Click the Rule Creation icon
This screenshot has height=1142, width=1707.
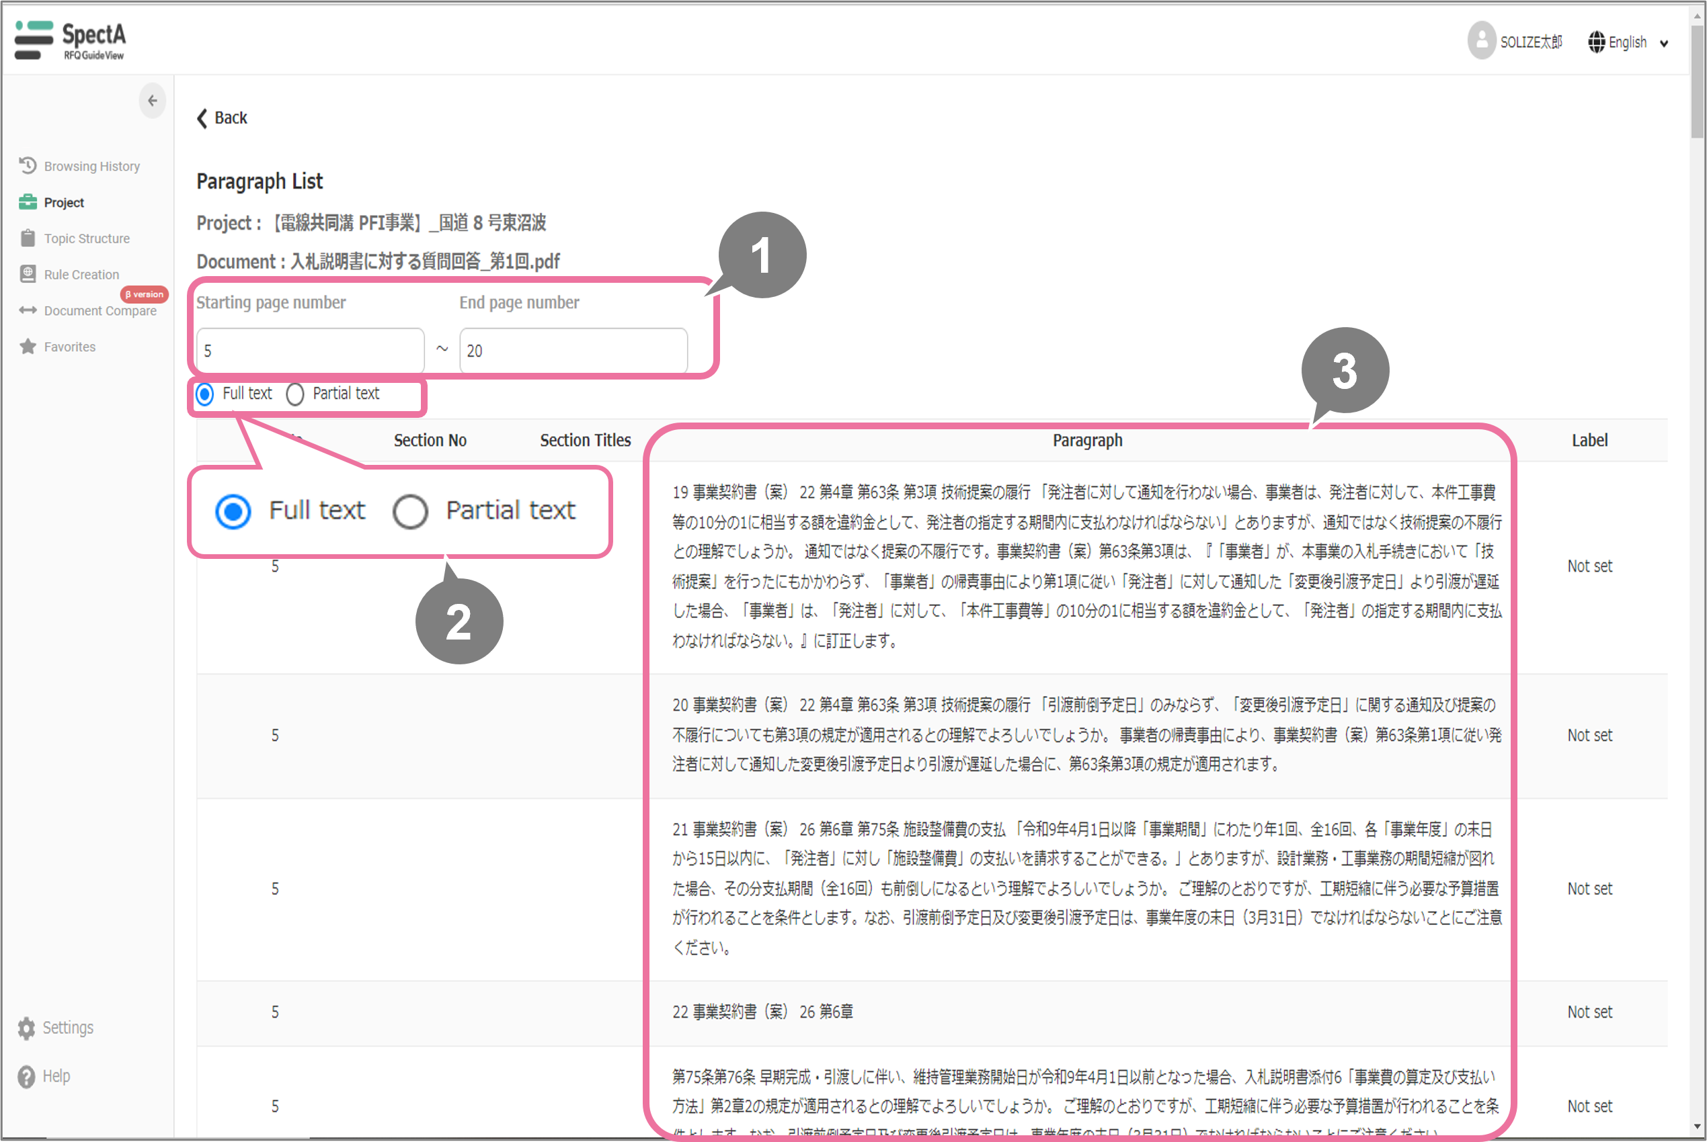click(x=28, y=274)
